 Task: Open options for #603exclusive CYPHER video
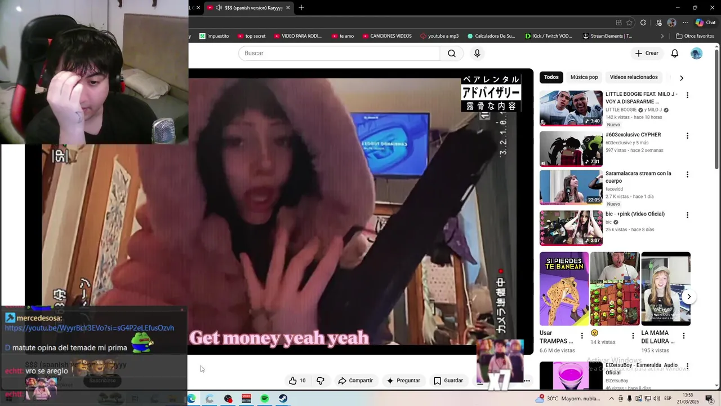click(687, 136)
